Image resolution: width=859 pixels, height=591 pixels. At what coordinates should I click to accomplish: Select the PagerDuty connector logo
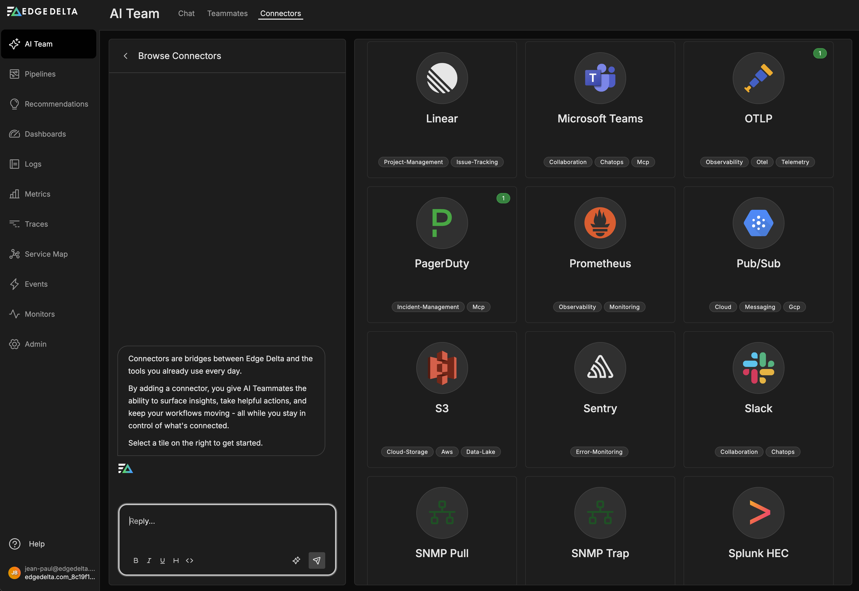tap(442, 223)
